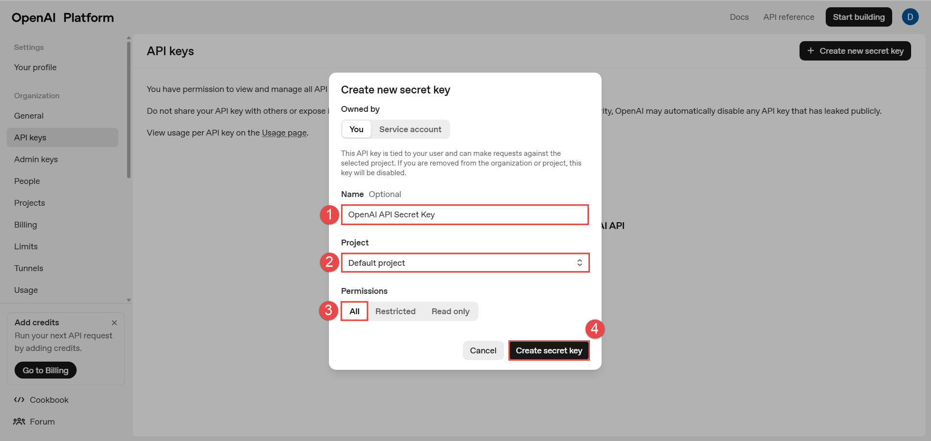Image resolution: width=931 pixels, height=441 pixels.
Task: Switch owner to Service account
Action: 410,129
